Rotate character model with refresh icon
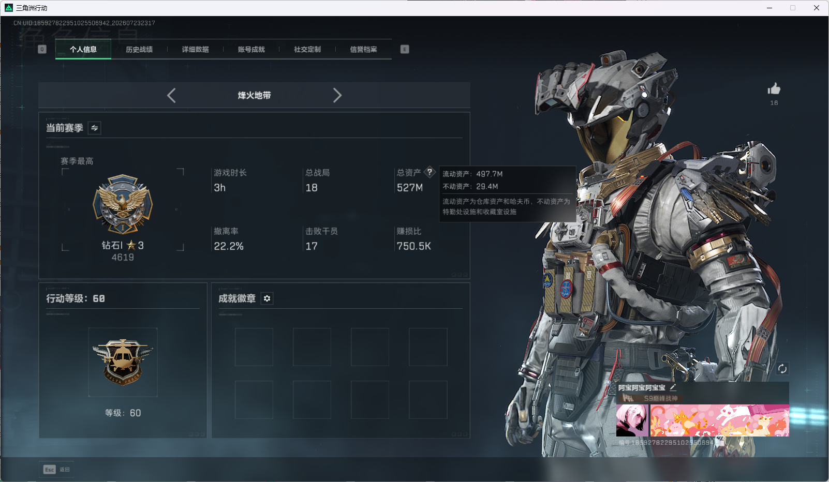 [782, 369]
